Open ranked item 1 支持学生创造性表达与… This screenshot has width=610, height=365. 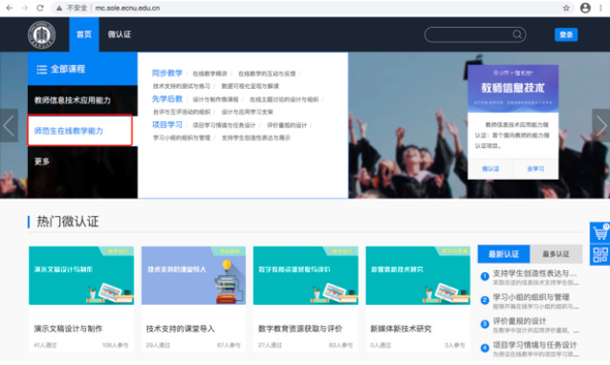click(x=534, y=273)
